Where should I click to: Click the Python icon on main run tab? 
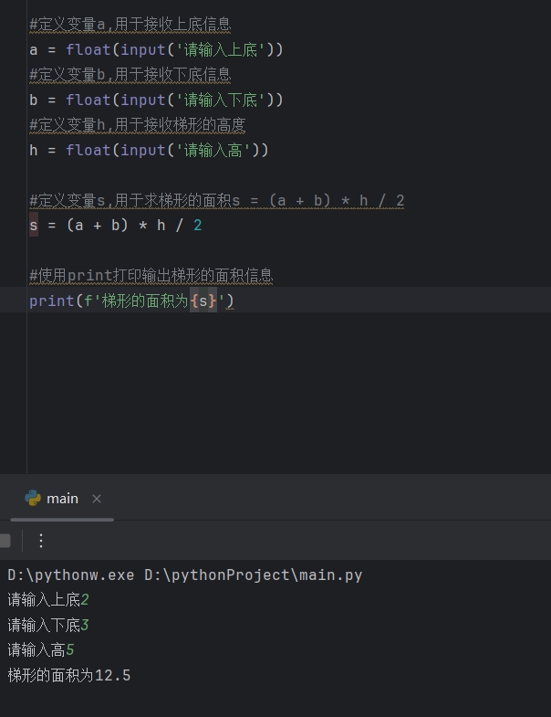click(33, 498)
